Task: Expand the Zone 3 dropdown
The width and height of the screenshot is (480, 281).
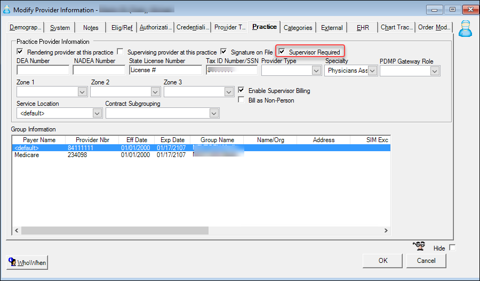Action: 228,92
